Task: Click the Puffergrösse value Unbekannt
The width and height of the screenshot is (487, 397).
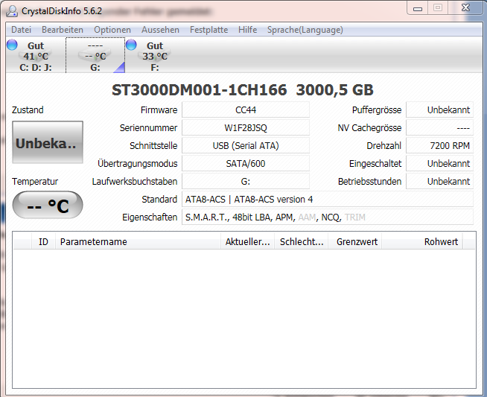Action: [x=440, y=110]
